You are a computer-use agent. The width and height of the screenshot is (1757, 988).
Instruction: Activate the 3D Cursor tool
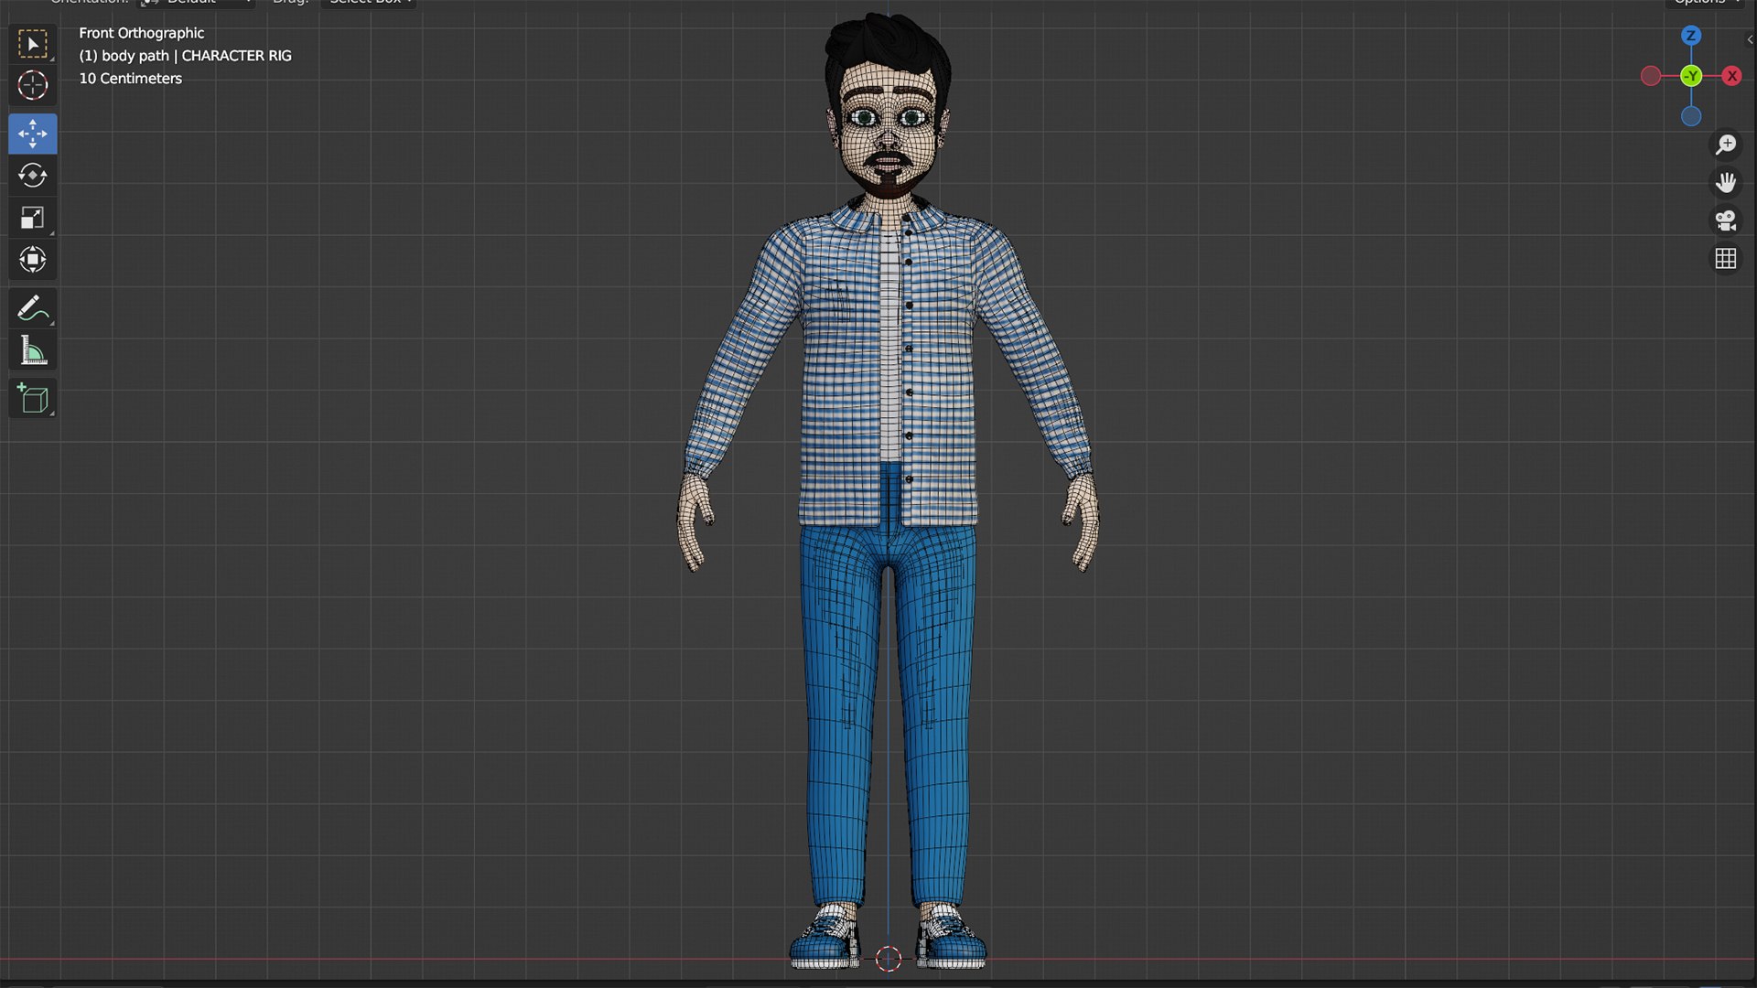pyautogui.click(x=33, y=85)
